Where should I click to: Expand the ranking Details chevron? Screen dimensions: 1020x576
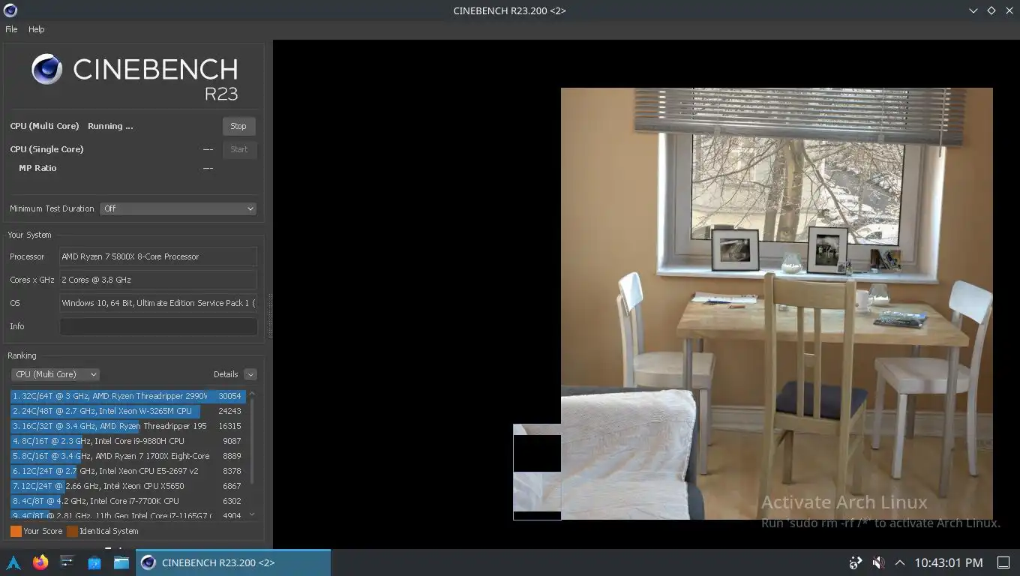pos(250,374)
